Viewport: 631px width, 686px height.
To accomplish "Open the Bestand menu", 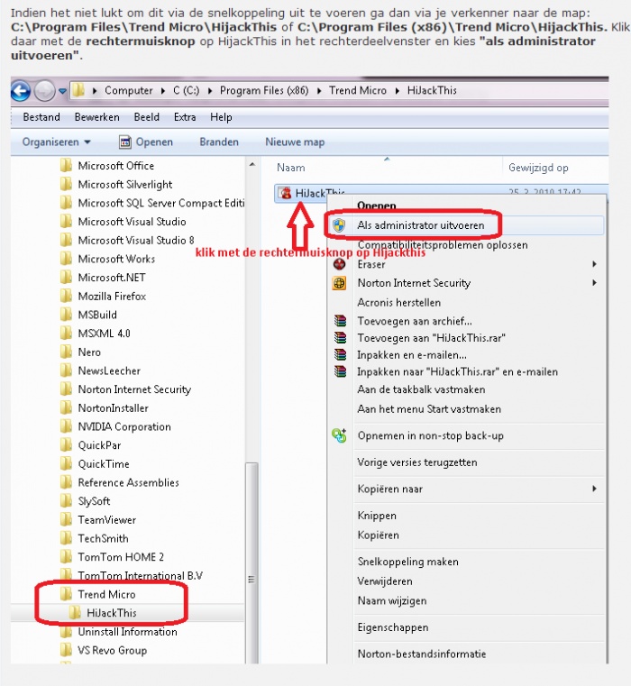I will point(41,117).
